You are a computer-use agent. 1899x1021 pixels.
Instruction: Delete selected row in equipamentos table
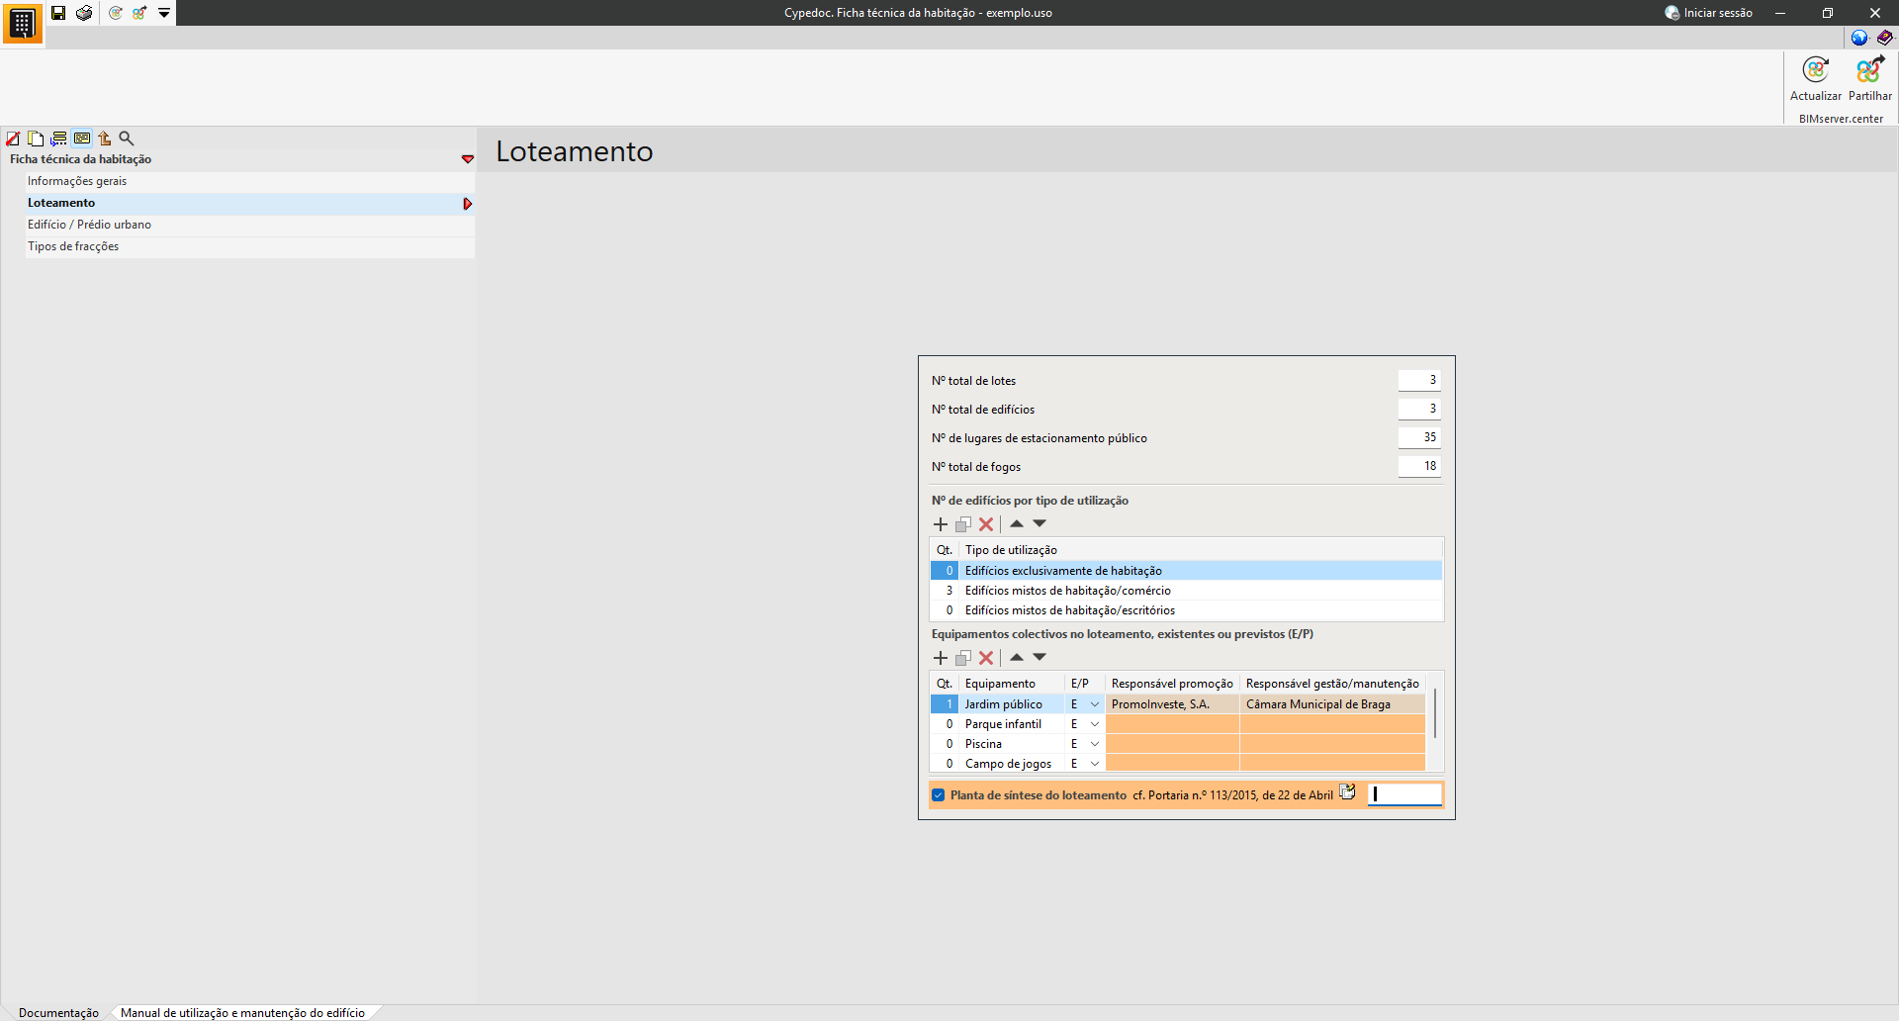(x=986, y=658)
